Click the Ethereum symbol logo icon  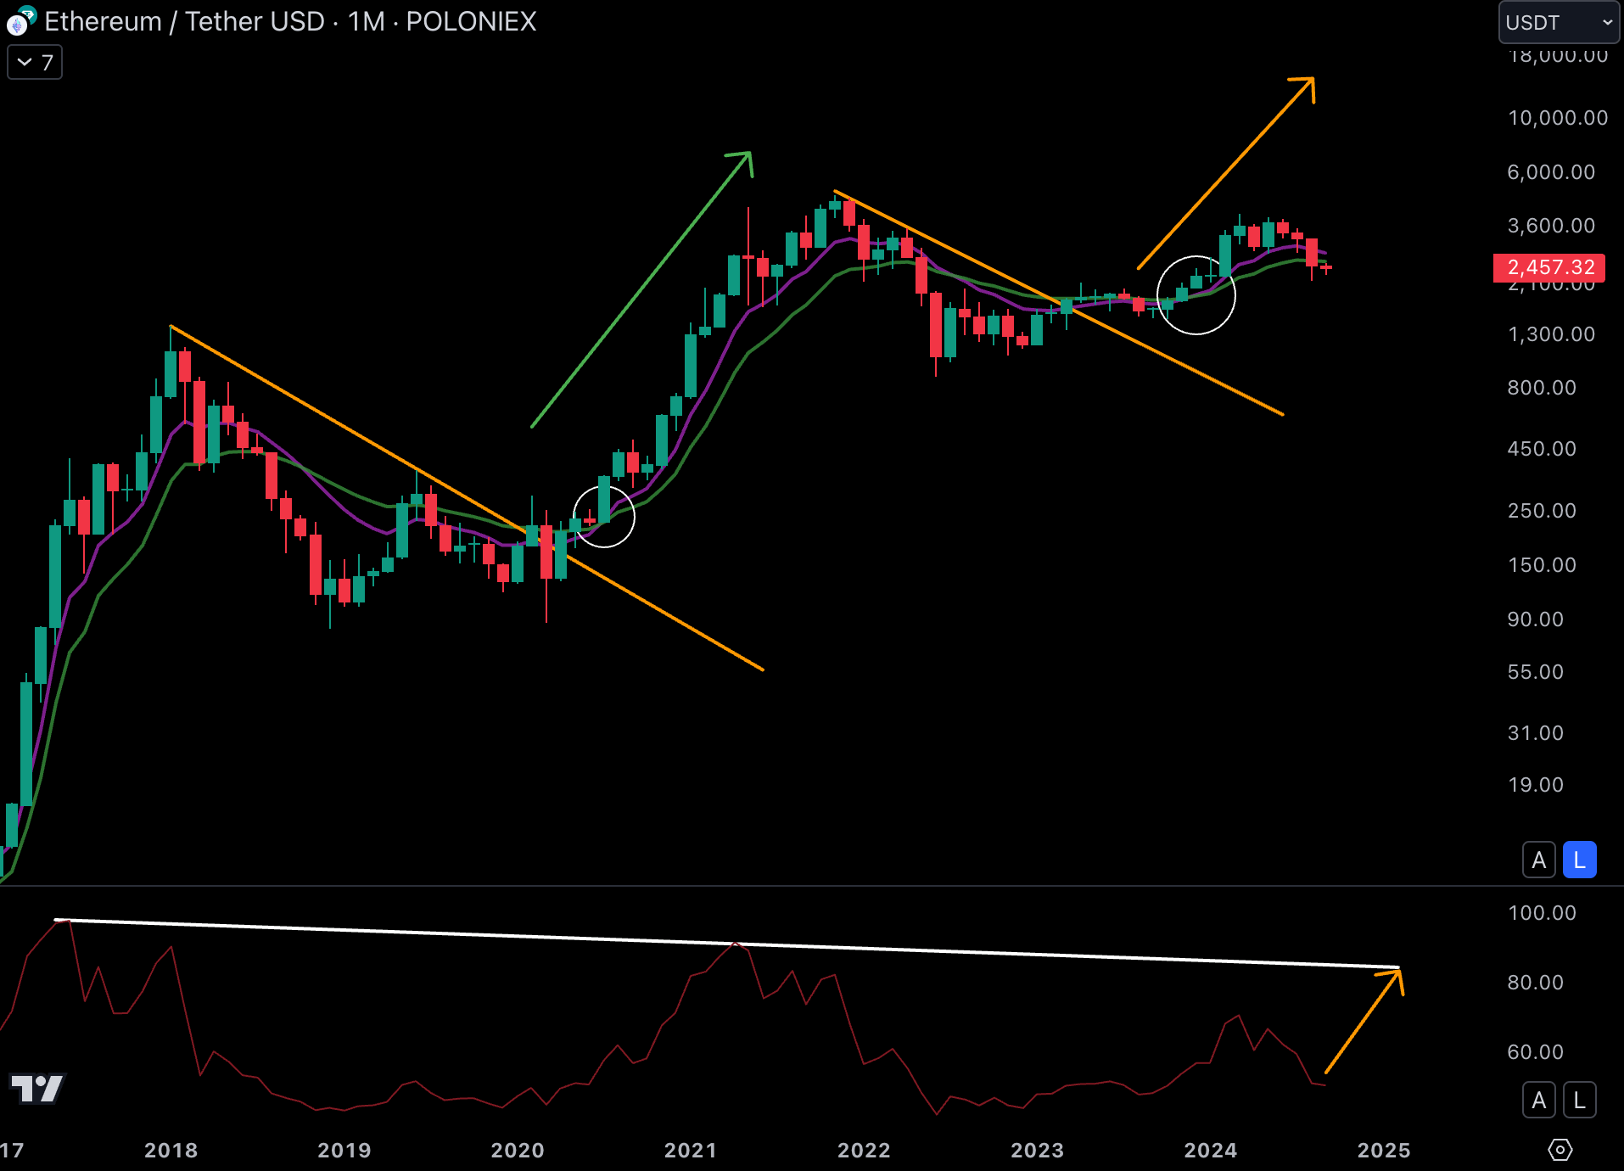tap(20, 21)
